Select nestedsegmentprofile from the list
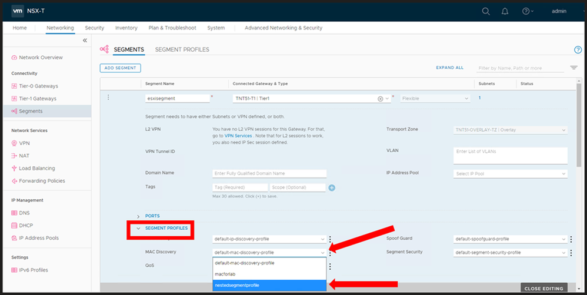The height and width of the screenshot is (295, 587). [x=269, y=285]
